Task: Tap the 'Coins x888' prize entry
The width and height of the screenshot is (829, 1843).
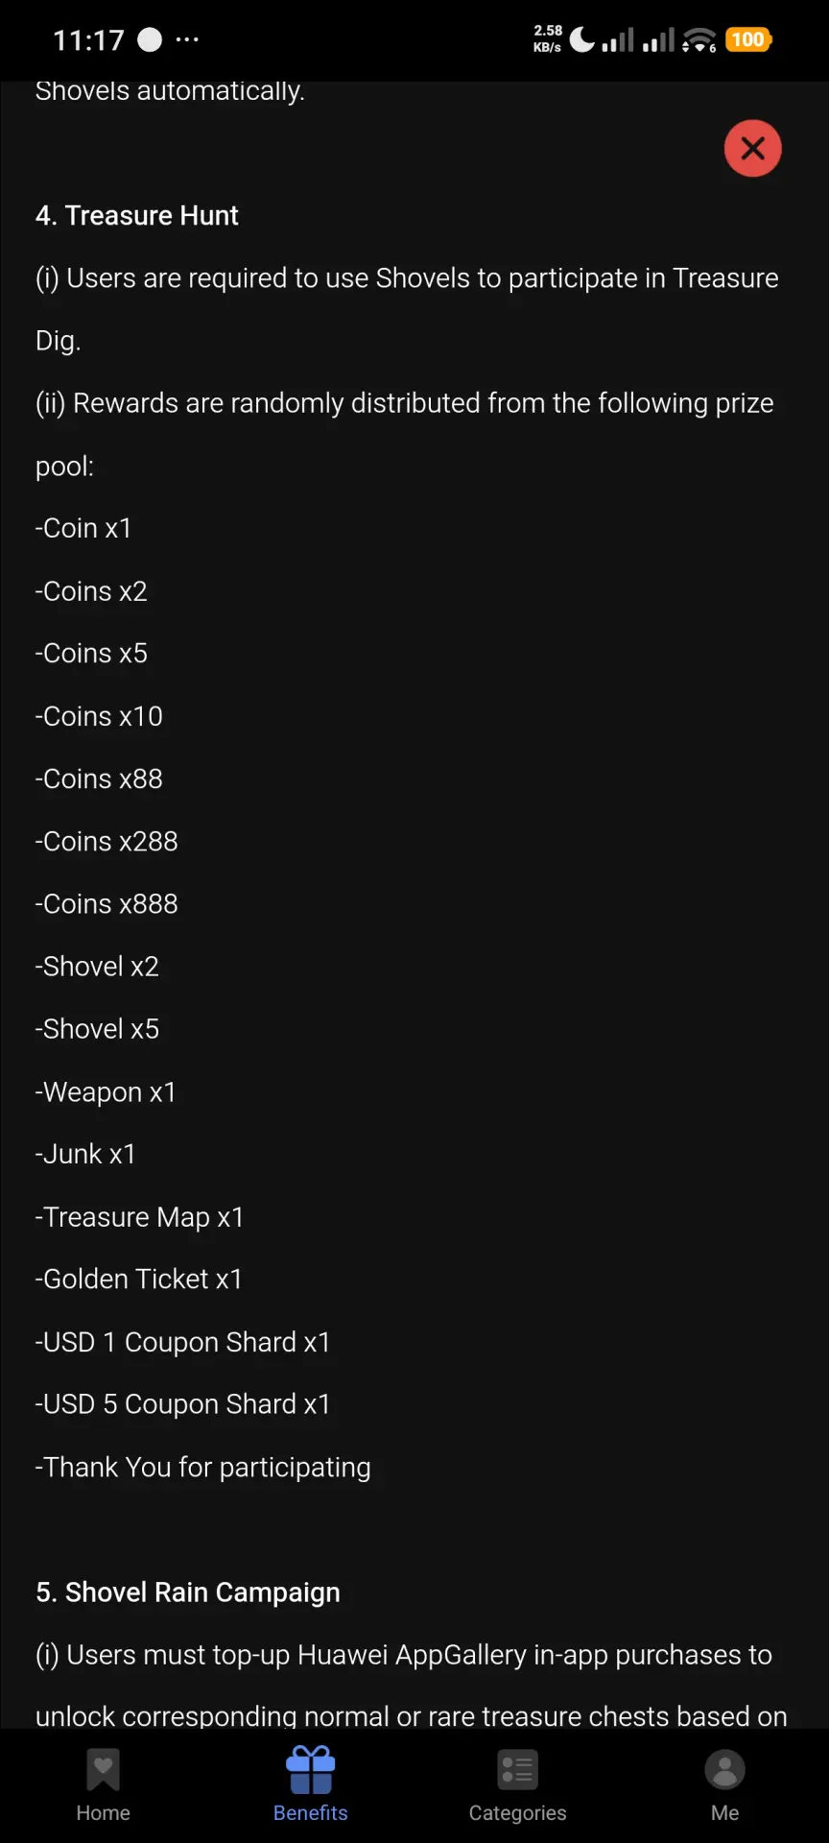Action: (x=107, y=904)
